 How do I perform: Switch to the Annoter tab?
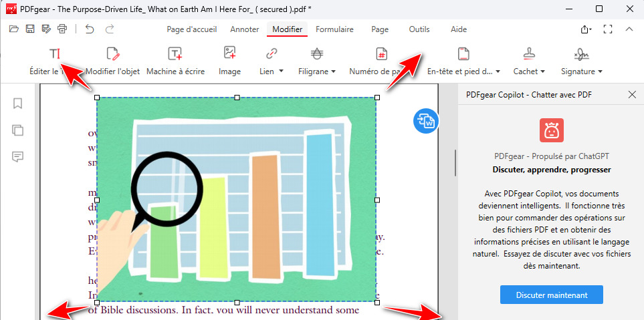click(x=245, y=29)
